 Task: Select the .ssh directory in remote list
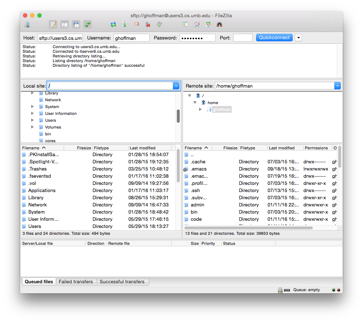click(260, 190)
